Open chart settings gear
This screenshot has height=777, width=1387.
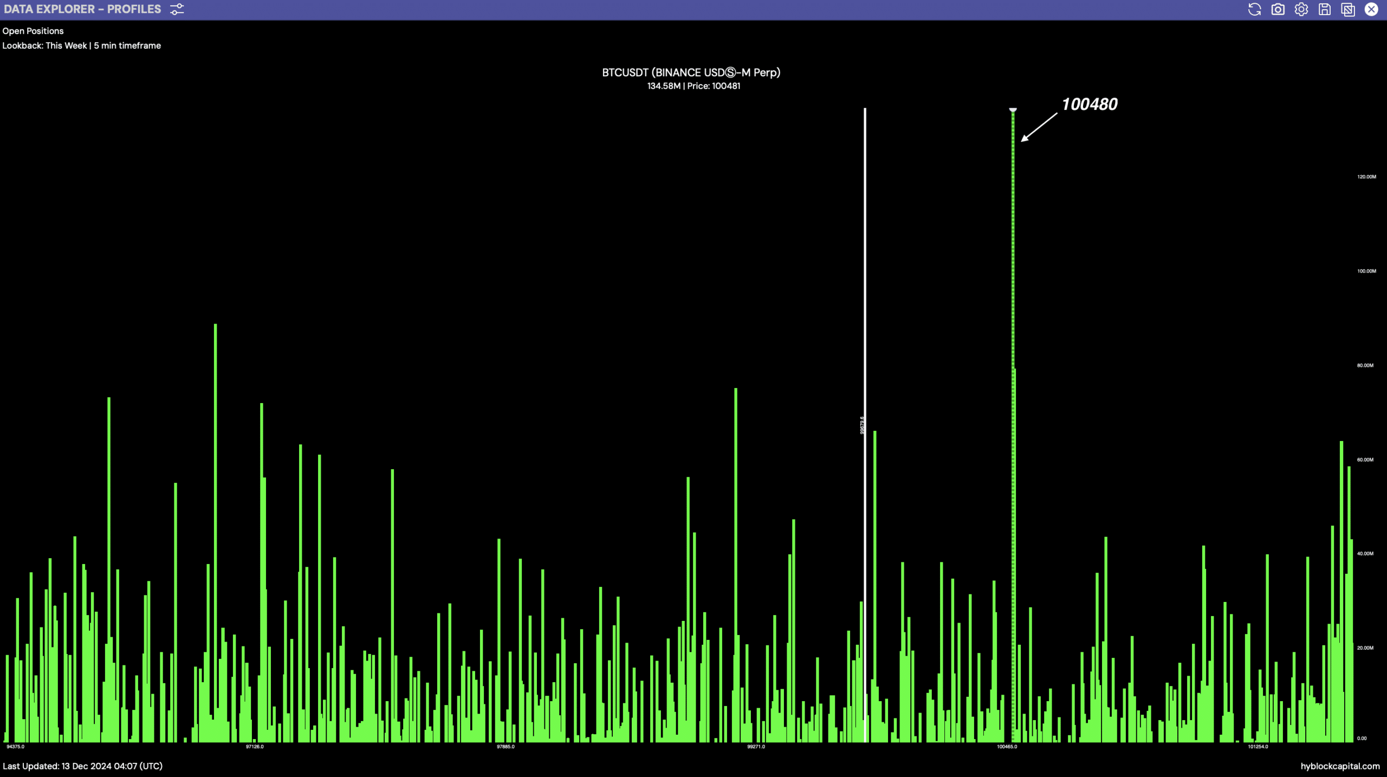click(x=1301, y=9)
